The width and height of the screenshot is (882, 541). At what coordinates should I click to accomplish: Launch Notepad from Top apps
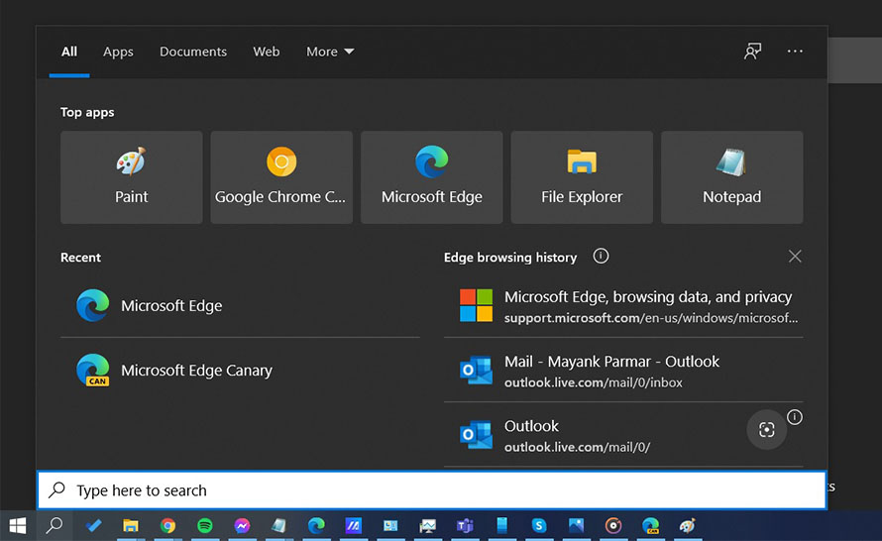pos(731,177)
